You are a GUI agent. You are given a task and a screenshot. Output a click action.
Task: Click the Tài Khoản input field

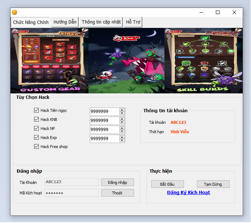coord(72,182)
